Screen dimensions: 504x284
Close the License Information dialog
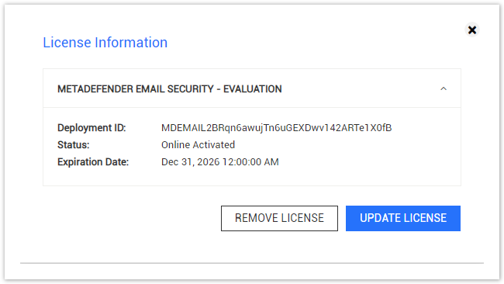coord(472,30)
